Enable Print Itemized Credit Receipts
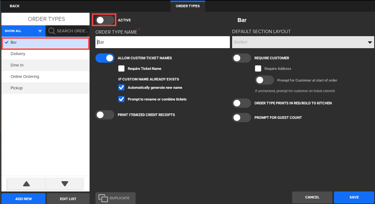 [105, 115]
